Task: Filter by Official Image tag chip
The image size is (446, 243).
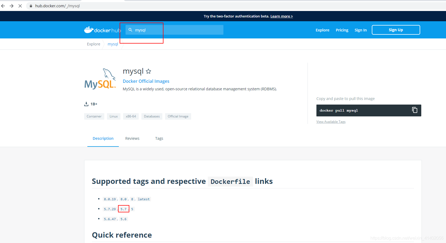Action: 178,116
